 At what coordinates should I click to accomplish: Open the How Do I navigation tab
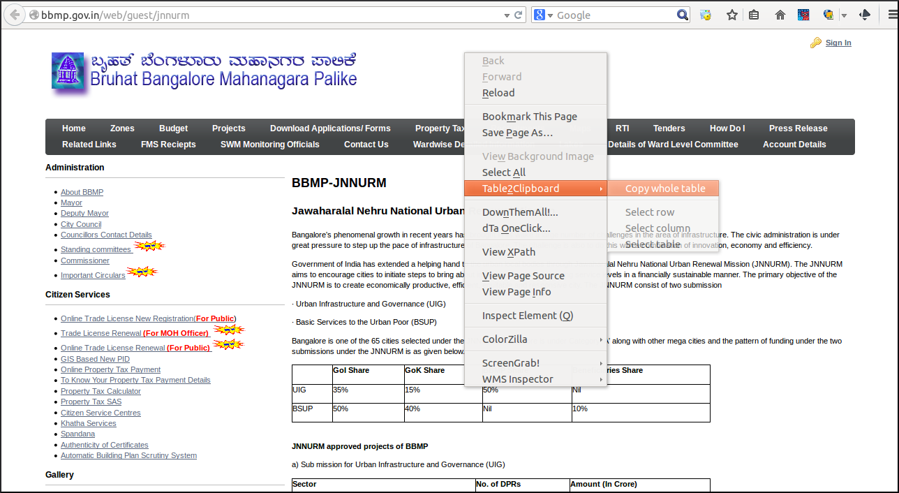[727, 128]
